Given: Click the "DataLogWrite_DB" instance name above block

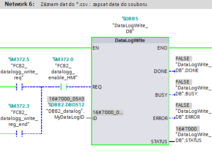Looking at the screenshot, I should (130, 28).
